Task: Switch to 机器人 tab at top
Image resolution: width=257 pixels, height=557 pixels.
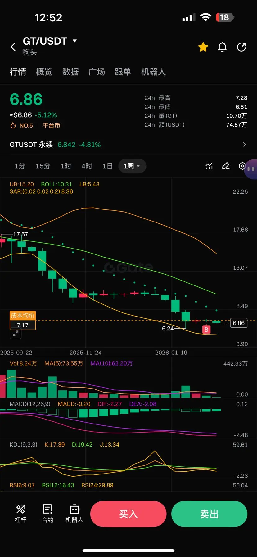Action: point(153,72)
